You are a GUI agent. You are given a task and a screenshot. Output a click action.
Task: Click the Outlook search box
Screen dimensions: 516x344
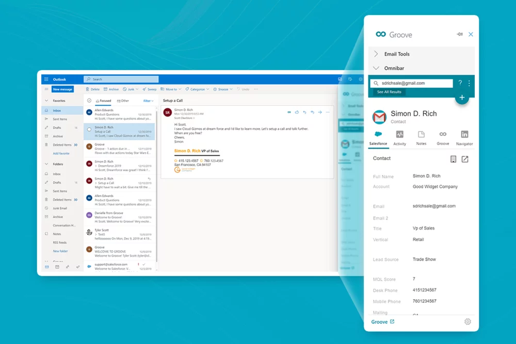[x=121, y=79]
